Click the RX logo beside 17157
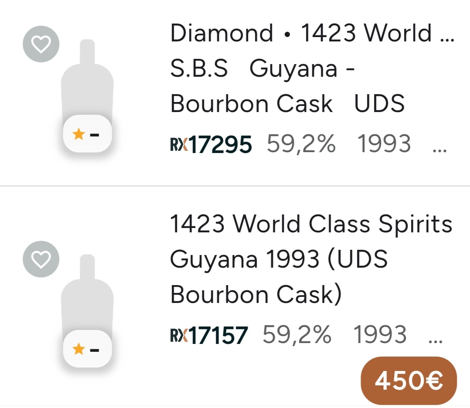Image resolution: width=470 pixels, height=408 pixels. (x=179, y=336)
